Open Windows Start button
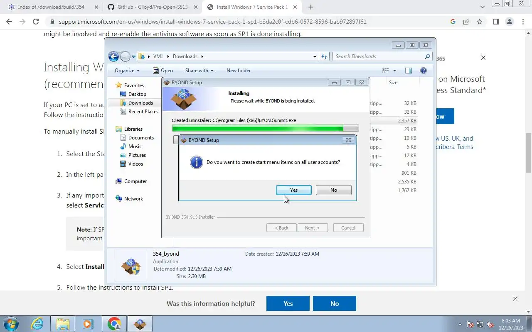Viewport: 532px width, 332px height. coord(11,324)
